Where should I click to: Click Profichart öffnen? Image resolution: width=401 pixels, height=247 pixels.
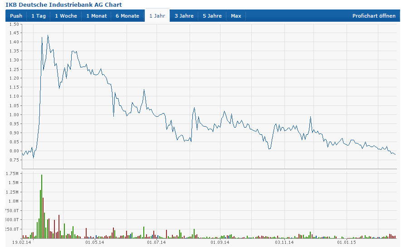point(374,16)
